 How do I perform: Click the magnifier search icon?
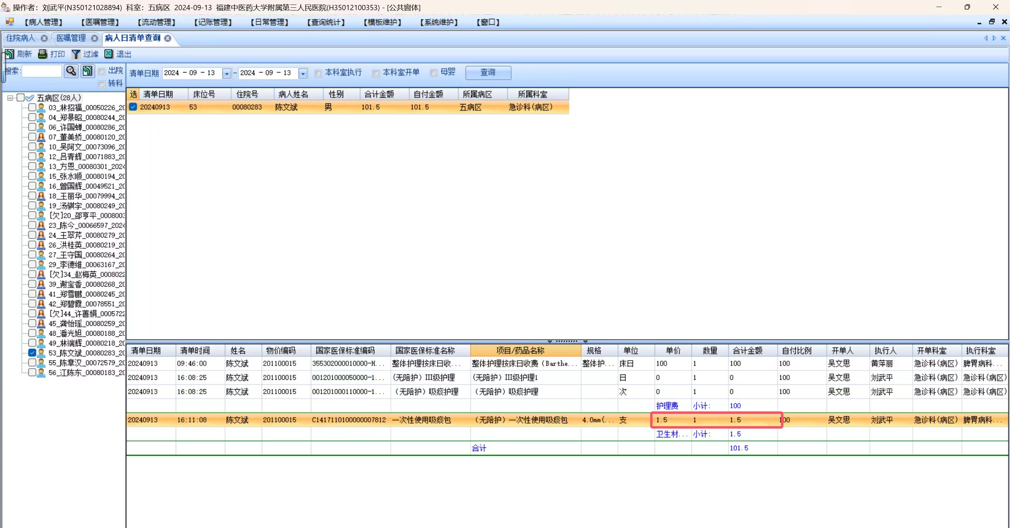pyautogui.click(x=71, y=71)
